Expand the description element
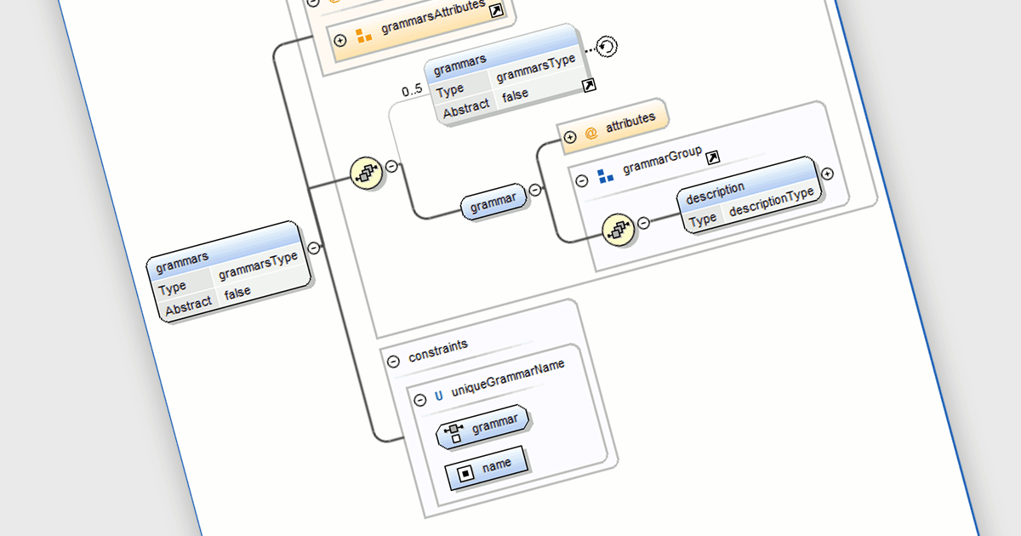Screen dimensions: 1021x536 point(827,174)
